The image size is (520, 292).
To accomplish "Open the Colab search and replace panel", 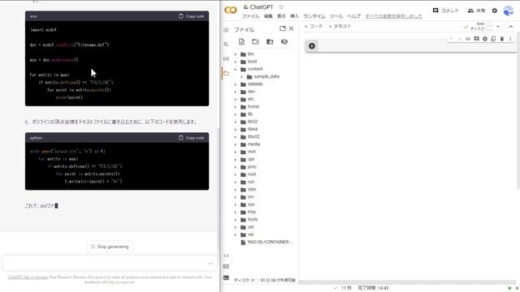I will point(226,45).
